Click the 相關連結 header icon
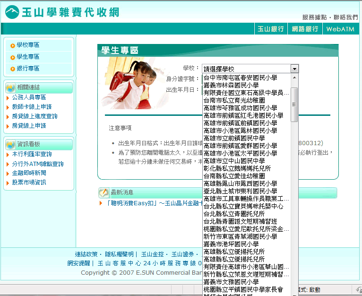This screenshot has width=362, height=296. (10, 87)
